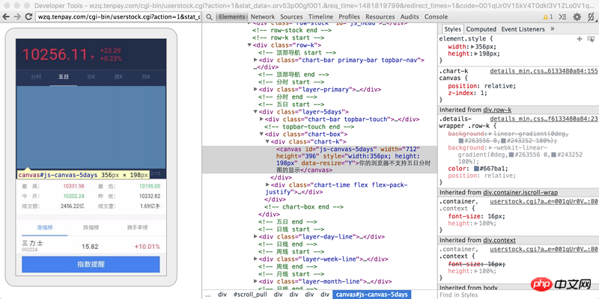Open the Timeline panel
599x299 pixels.
point(321,16)
